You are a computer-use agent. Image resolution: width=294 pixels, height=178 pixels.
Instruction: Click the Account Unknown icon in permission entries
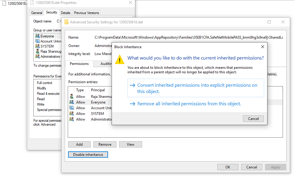pyautogui.click(x=72, y=108)
